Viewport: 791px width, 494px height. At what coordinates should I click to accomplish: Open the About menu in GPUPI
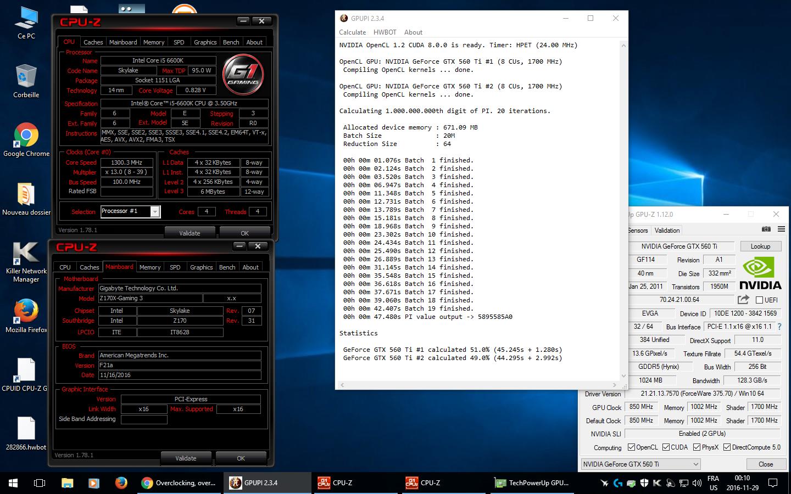pyautogui.click(x=413, y=32)
